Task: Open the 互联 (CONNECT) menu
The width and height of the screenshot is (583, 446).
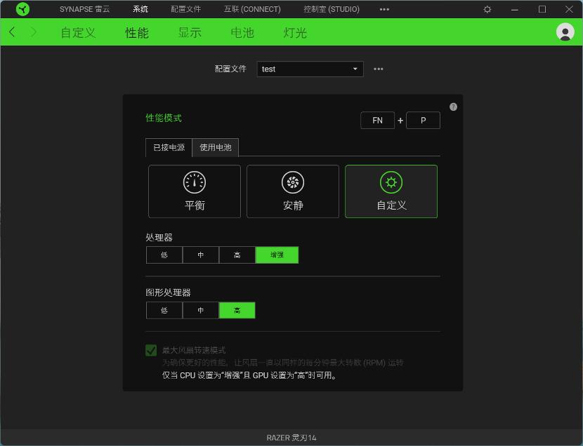Action: (x=252, y=9)
